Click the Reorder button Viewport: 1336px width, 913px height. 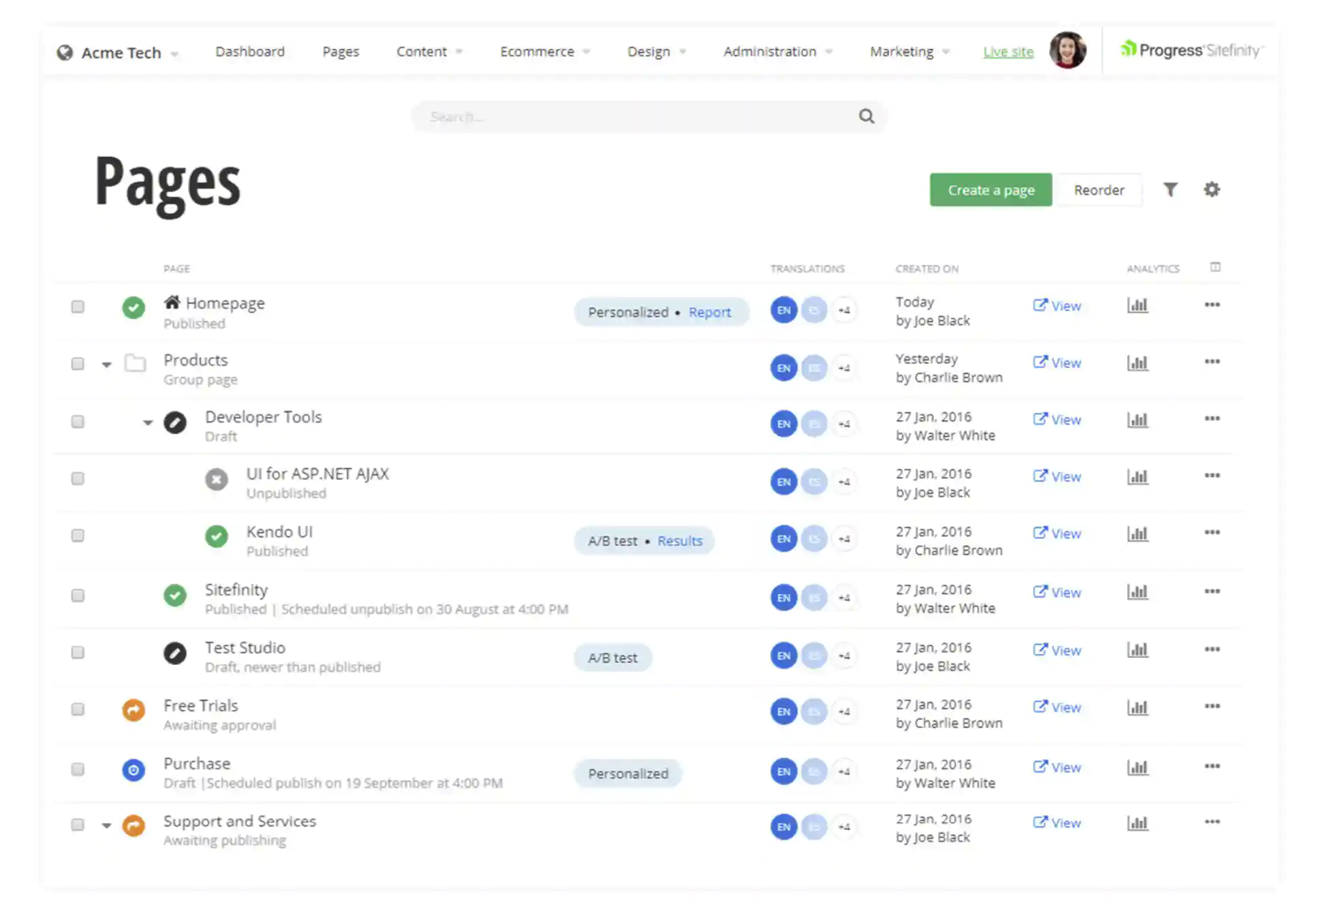tap(1099, 190)
